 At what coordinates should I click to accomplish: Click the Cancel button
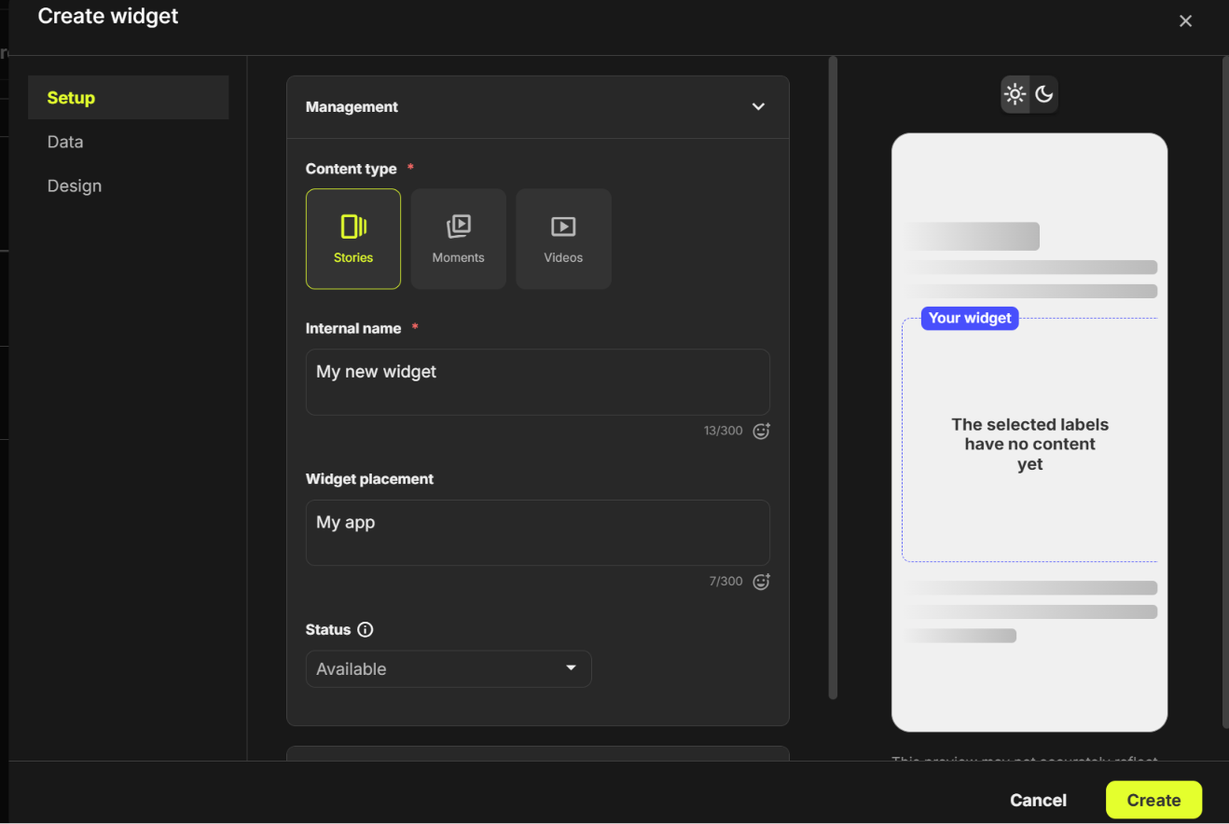coord(1038,800)
